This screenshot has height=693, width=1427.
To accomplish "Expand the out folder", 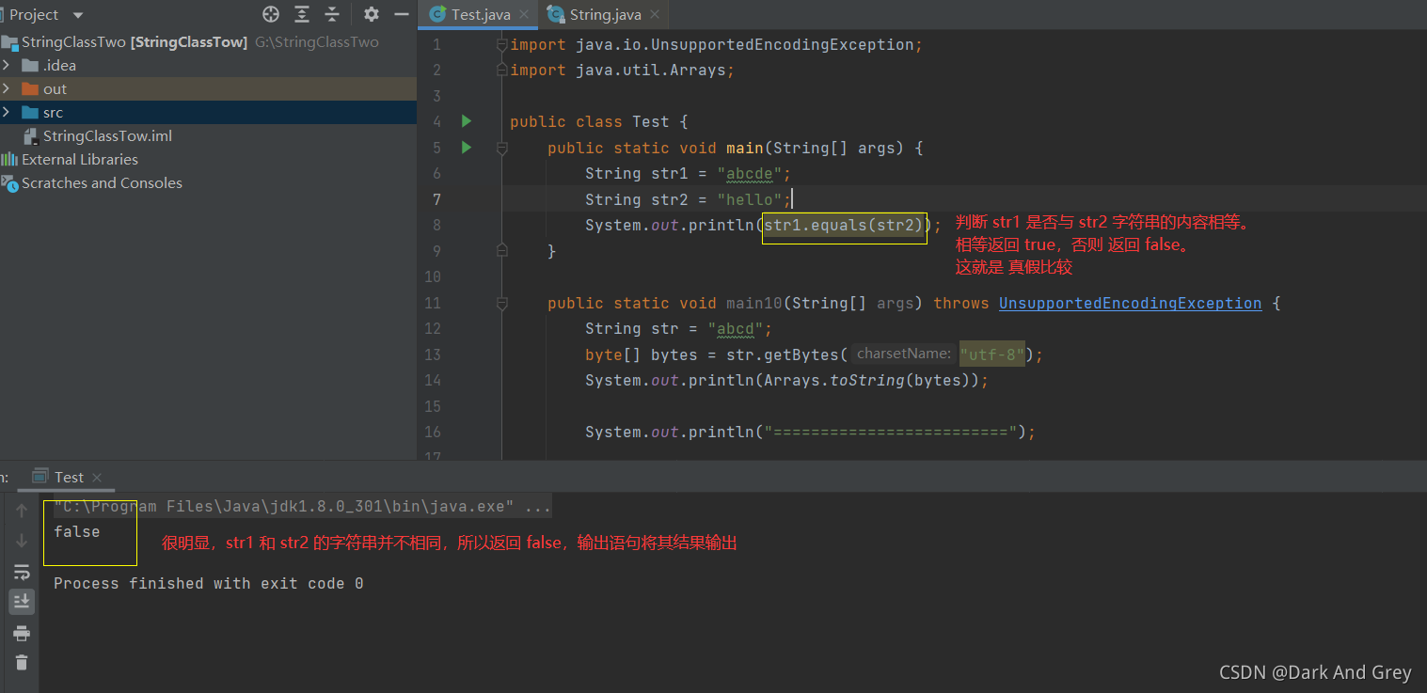I will pyautogui.click(x=7, y=88).
